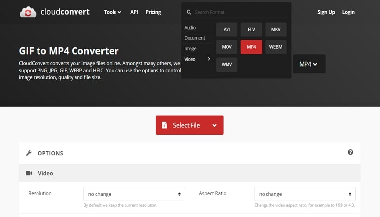The width and height of the screenshot is (380, 217).
Task: Click the search magnifier icon
Action: (189, 12)
